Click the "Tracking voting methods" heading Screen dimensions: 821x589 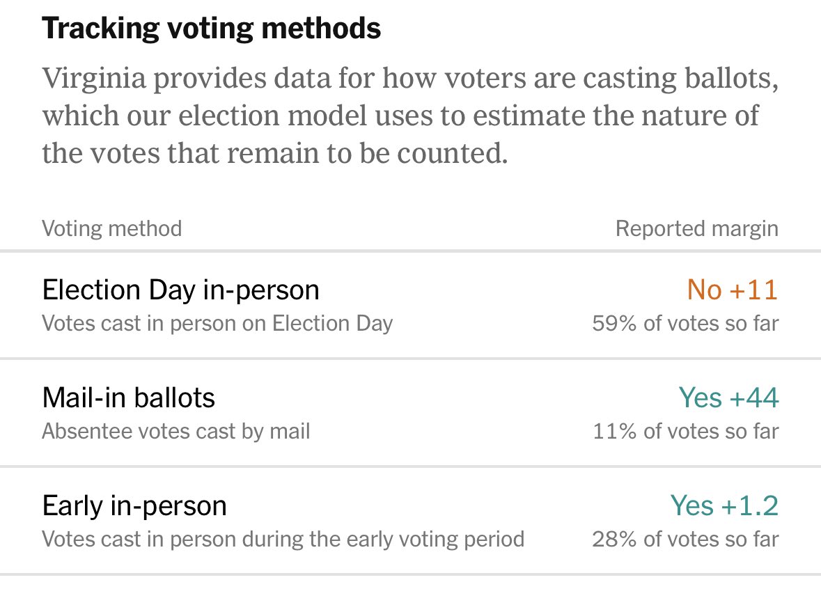tap(212, 29)
